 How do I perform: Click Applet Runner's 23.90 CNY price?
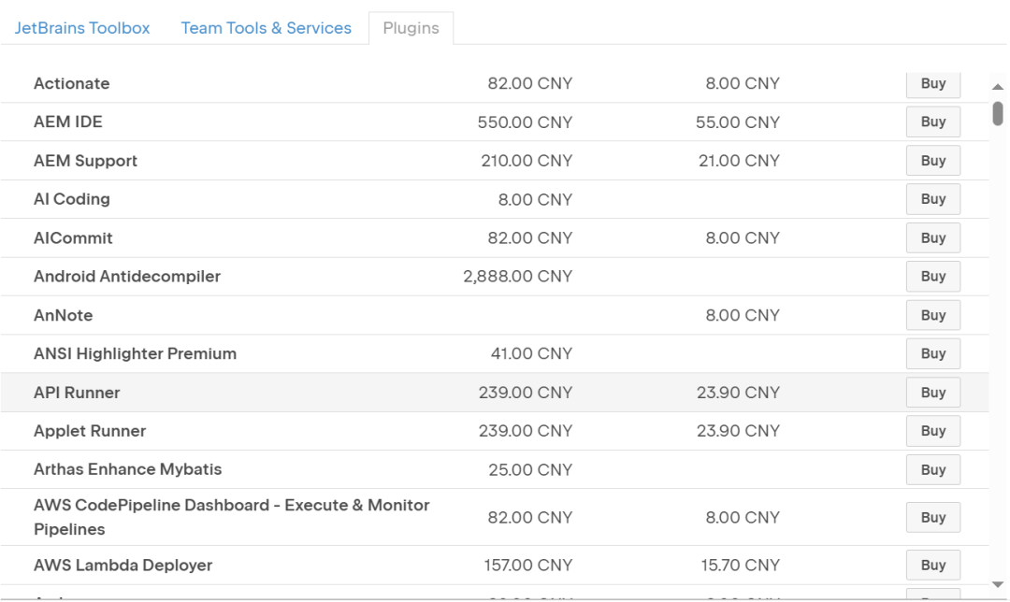tap(738, 431)
